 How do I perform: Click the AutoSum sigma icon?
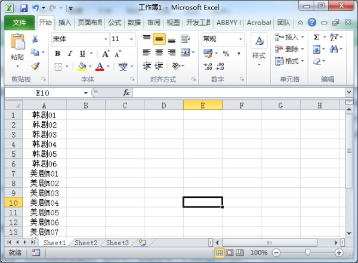316,37
